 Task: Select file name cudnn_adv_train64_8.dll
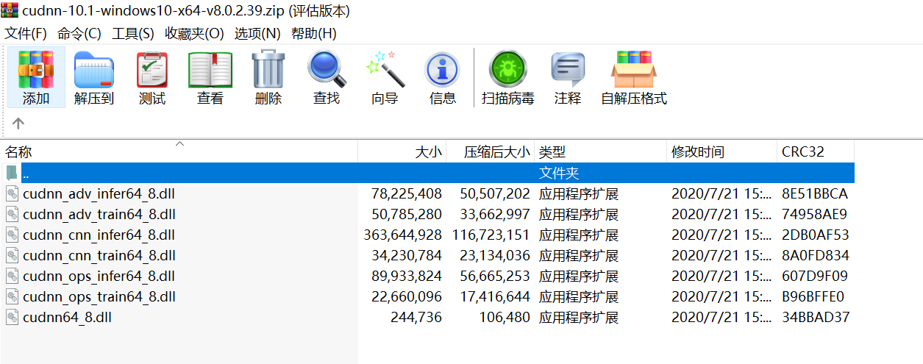[99, 215]
